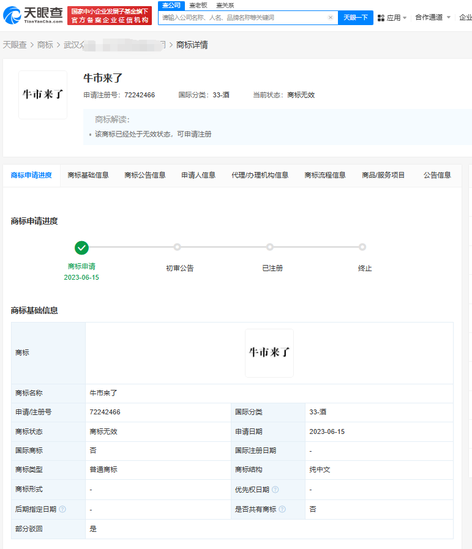Image resolution: width=472 pixels, height=549 pixels.
Task: Click header text 申请注册号：72242466
Action: point(119,95)
